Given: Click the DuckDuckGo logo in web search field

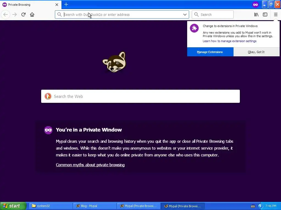Looking at the screenshot, I should [48, 96].
